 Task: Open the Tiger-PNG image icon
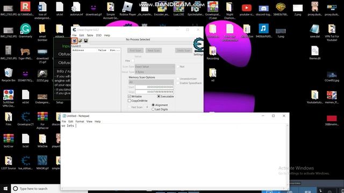pyautogui.click(x=25, y=53)
